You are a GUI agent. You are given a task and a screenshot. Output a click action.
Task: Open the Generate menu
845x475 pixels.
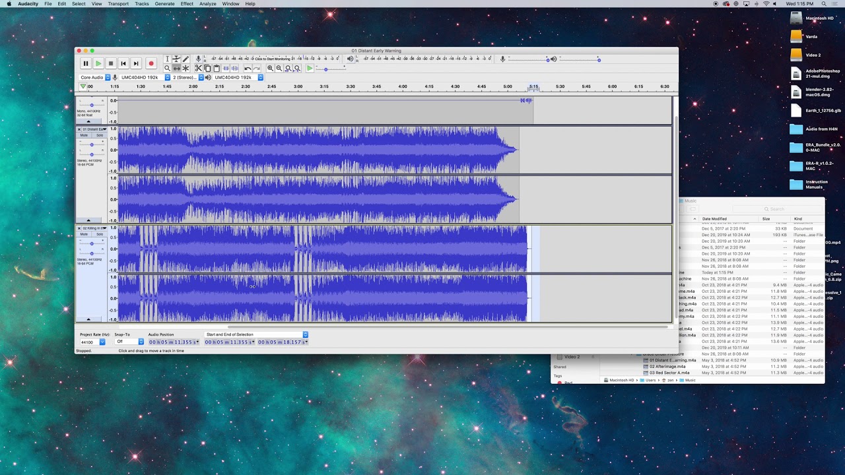pyautogui.click(x=164, y=4)
